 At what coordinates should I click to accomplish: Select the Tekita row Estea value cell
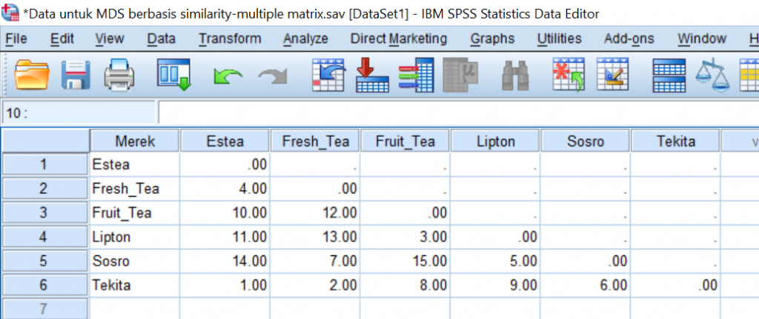pos(225,286)
